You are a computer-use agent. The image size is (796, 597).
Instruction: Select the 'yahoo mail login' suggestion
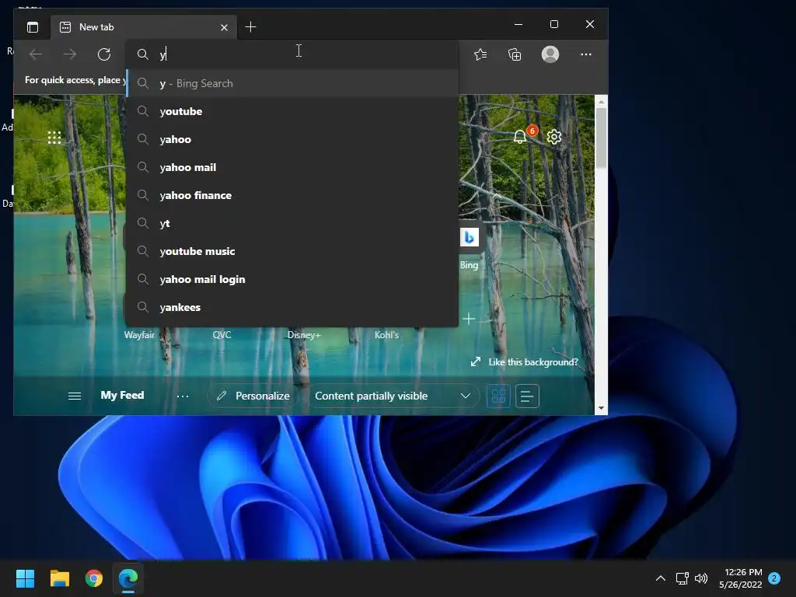click(292, 279)
